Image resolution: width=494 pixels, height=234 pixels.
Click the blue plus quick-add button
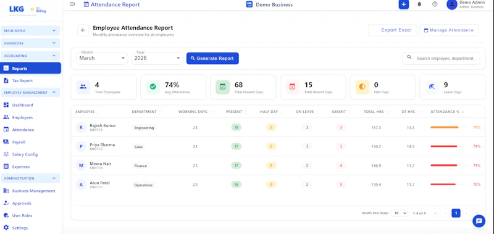[x=404, y=4]
